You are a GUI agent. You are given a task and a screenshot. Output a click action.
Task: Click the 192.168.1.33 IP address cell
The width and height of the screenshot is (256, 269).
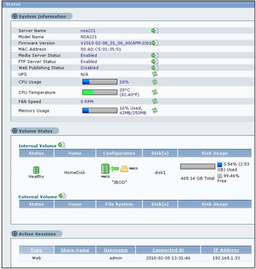[226, 258]
